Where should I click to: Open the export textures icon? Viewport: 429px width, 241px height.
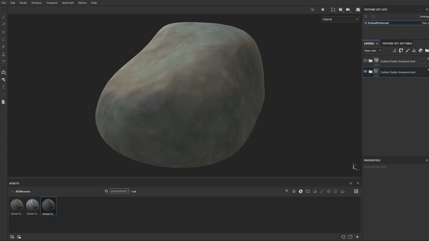[3, 72]
